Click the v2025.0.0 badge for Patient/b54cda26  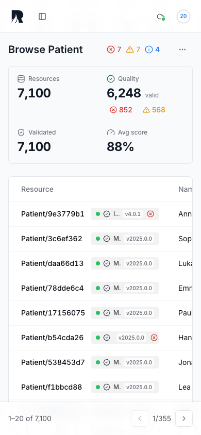point(131,338)
